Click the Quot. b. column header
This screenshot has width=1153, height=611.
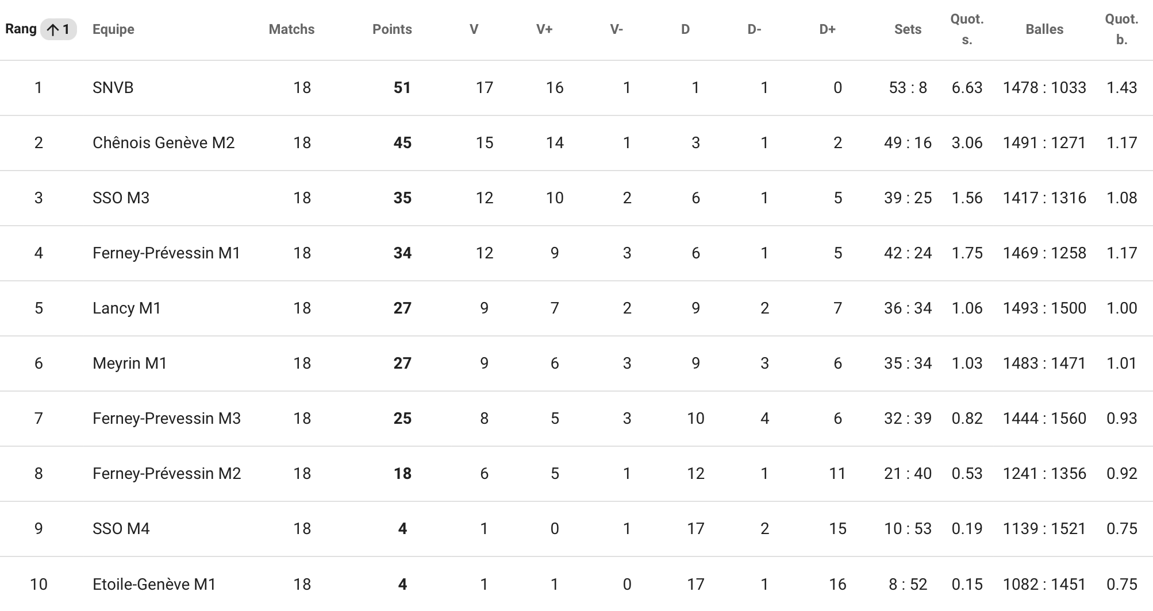pyautogui.click(x=1121, y=29)
